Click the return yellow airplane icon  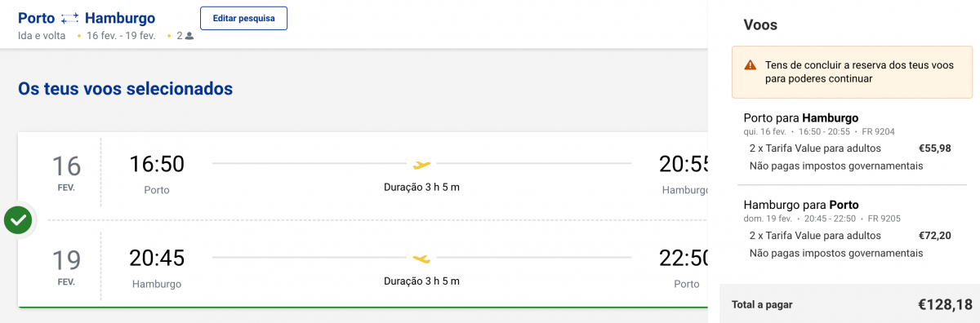pyautogui.click(x=421, y=259)
